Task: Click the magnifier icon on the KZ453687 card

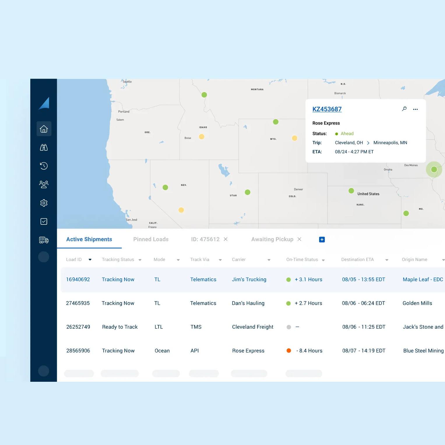Action: [404, 109]
